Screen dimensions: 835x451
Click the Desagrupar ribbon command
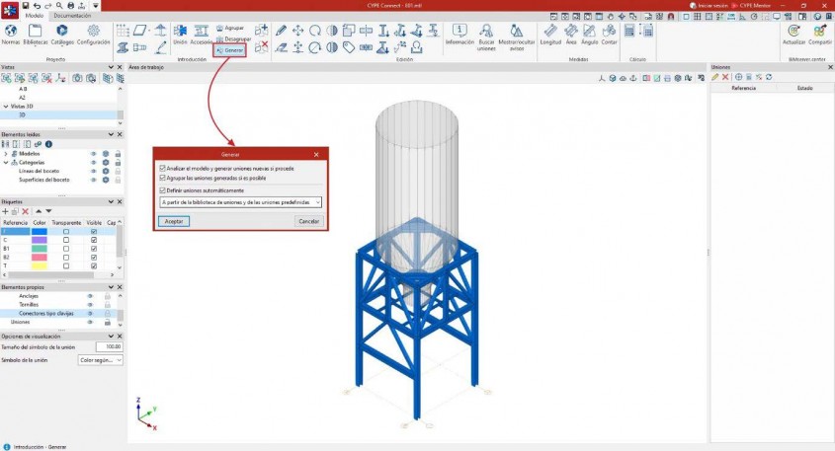point(233,38)
